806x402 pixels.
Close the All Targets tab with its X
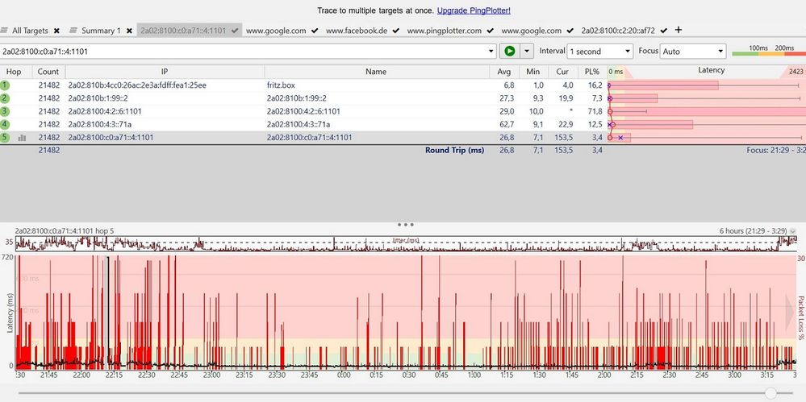click(x=56, y=31)
